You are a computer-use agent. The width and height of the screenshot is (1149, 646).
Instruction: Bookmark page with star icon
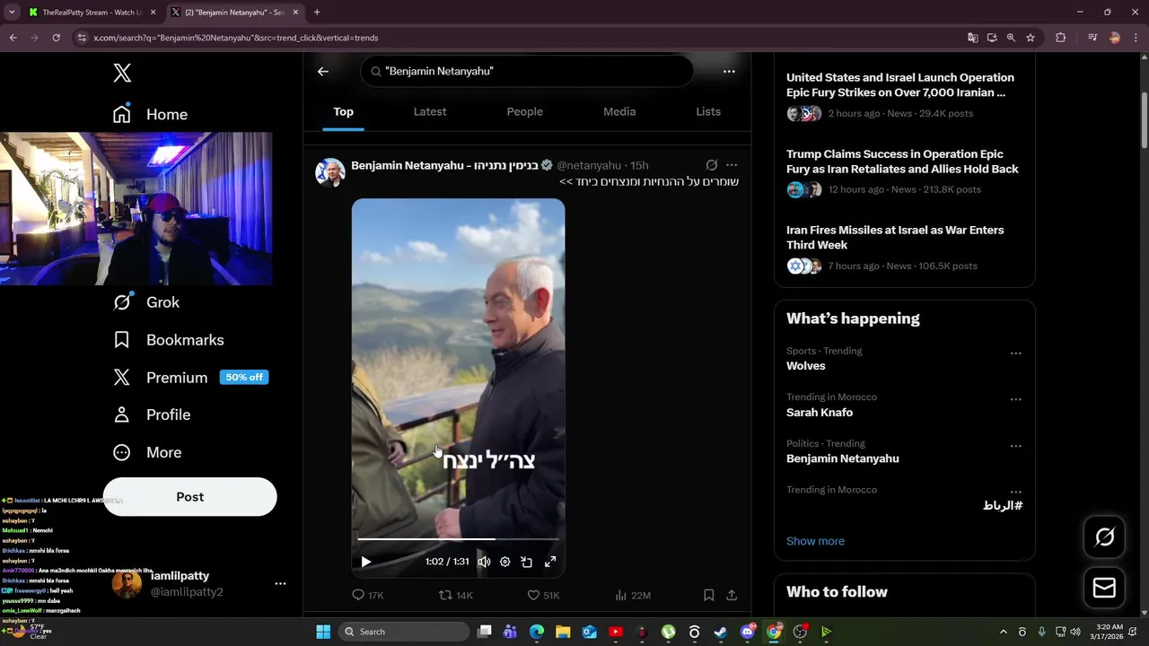tap(1031, 38)
